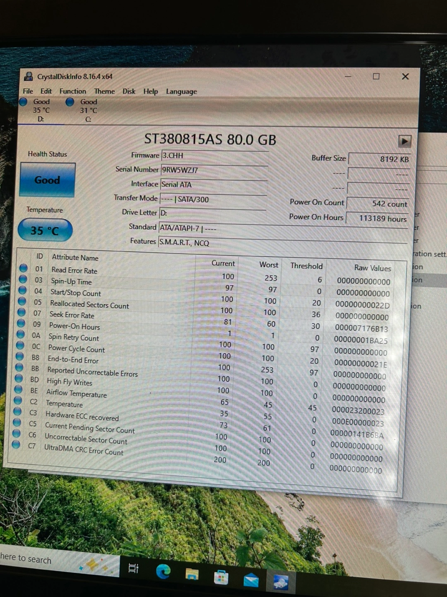Click status circle for Spin Retry Count
Viewport: 447px width, 597px height.
(21, 334)
